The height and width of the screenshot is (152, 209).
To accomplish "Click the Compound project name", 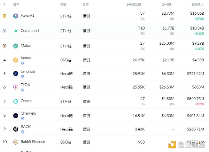I will click(30, 31).
